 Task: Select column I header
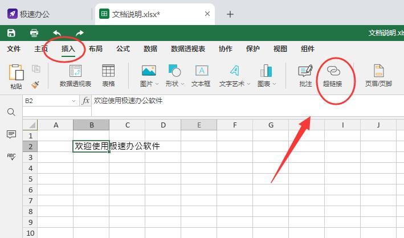342,125
